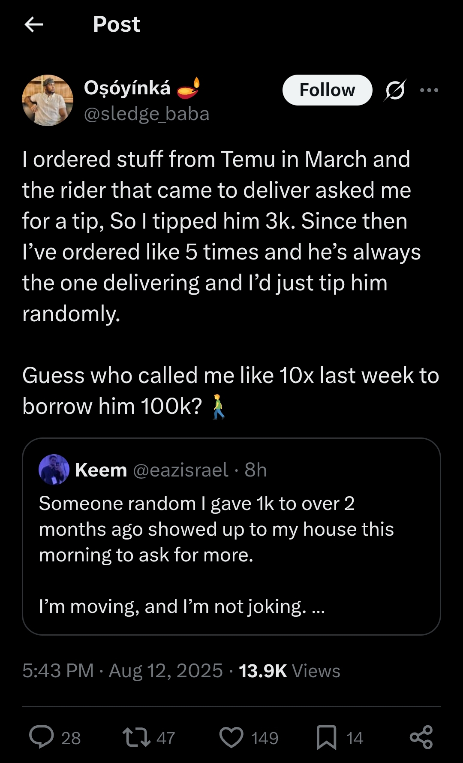The width and height of the screenshot is (463, 763).
Task: Like the post with the heart icon
Action: click(231, 738)
